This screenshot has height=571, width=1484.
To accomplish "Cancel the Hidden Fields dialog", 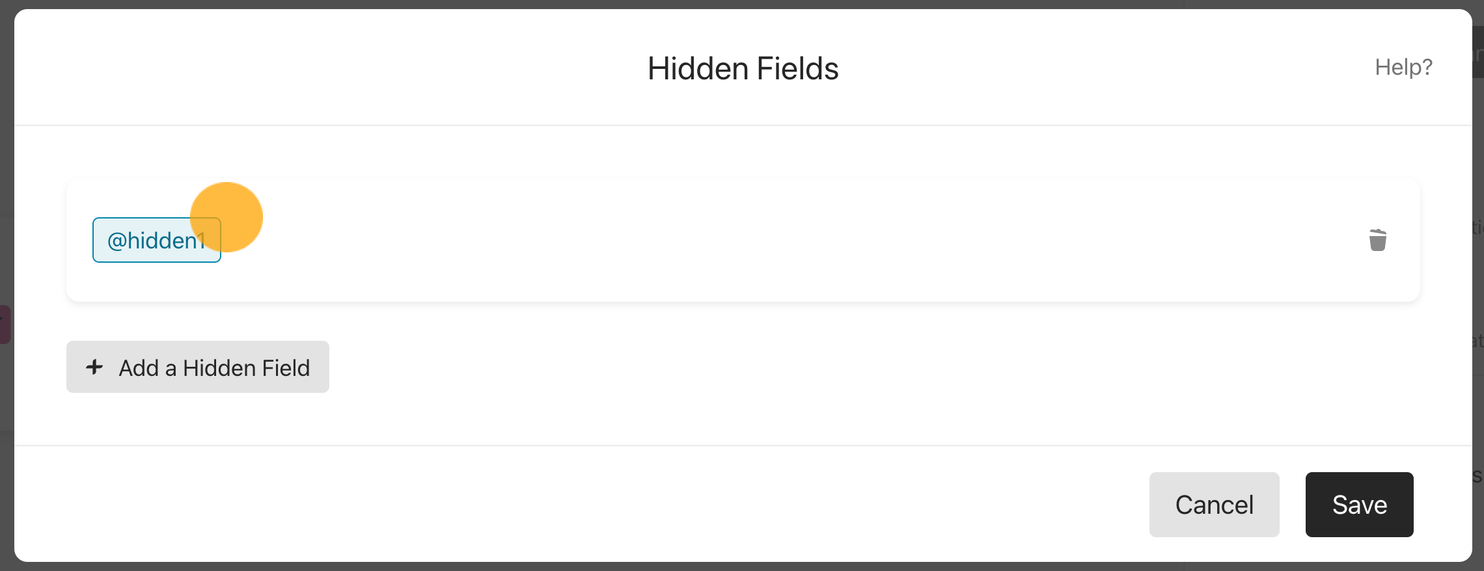I will pyautogui.click(x=1214, y=505).
